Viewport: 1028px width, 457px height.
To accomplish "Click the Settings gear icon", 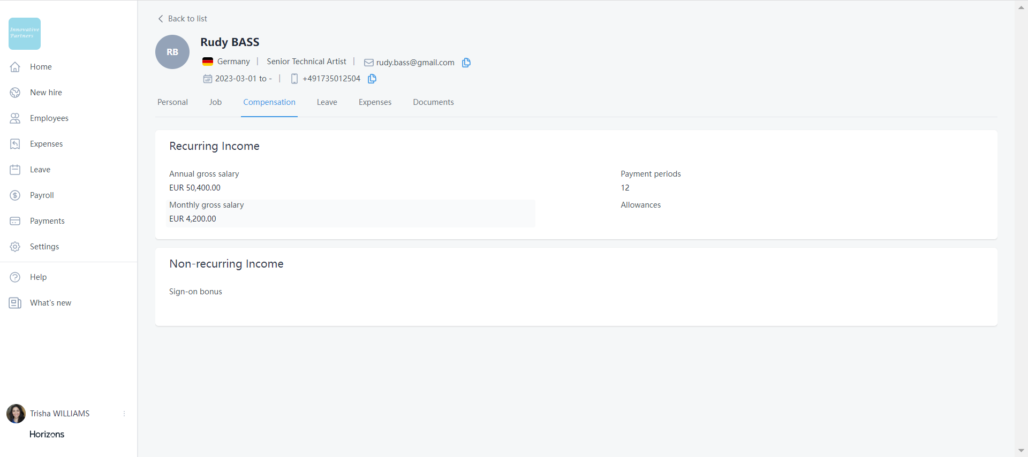I will [15, 247].
